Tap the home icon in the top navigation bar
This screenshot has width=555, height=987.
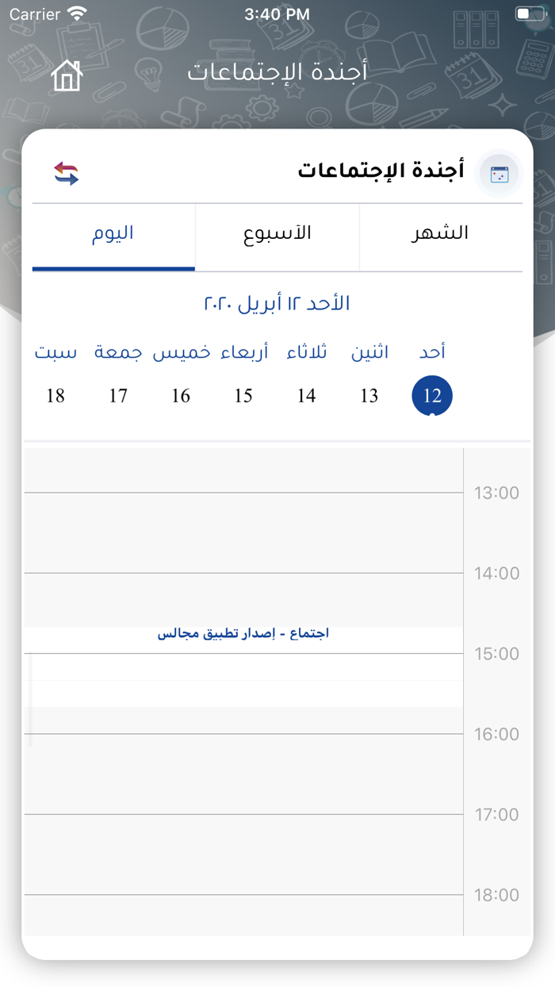[67, 75]
